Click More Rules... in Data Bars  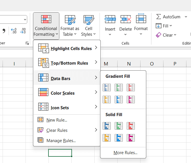[125, 153]
